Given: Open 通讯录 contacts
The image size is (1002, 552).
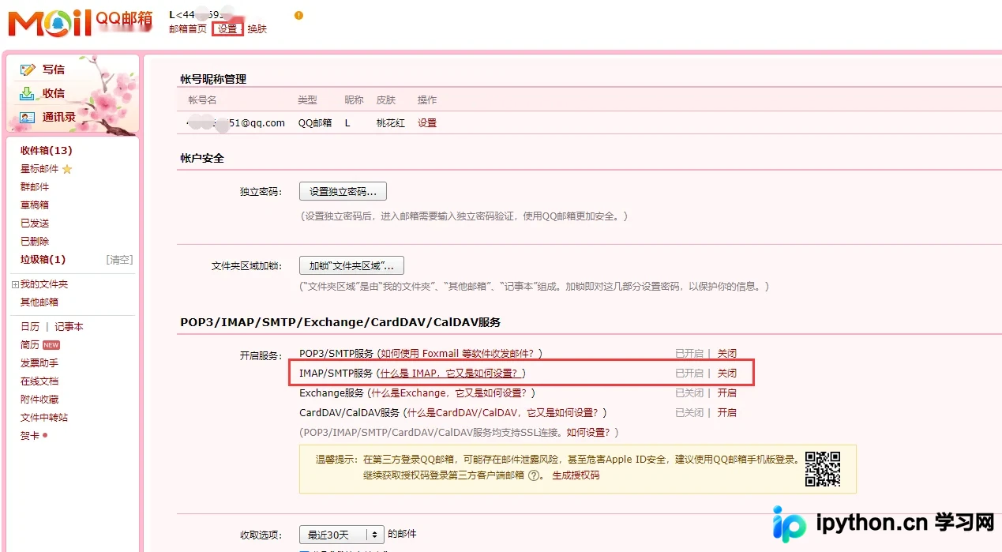Looking at the screenshot, I should coord(59,117).
